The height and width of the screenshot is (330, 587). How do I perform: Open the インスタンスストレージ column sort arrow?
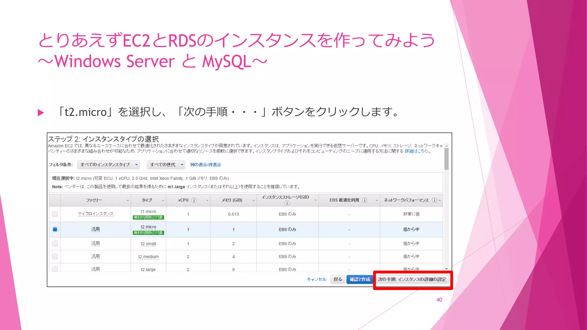coord(316,200)
